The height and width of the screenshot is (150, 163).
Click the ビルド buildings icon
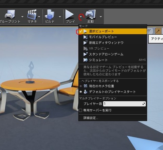click(50, 14)
